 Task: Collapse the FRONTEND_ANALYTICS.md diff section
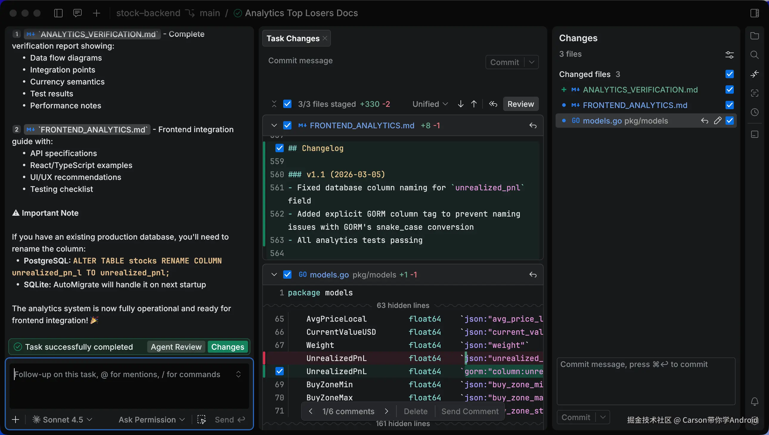pos(274,126)
